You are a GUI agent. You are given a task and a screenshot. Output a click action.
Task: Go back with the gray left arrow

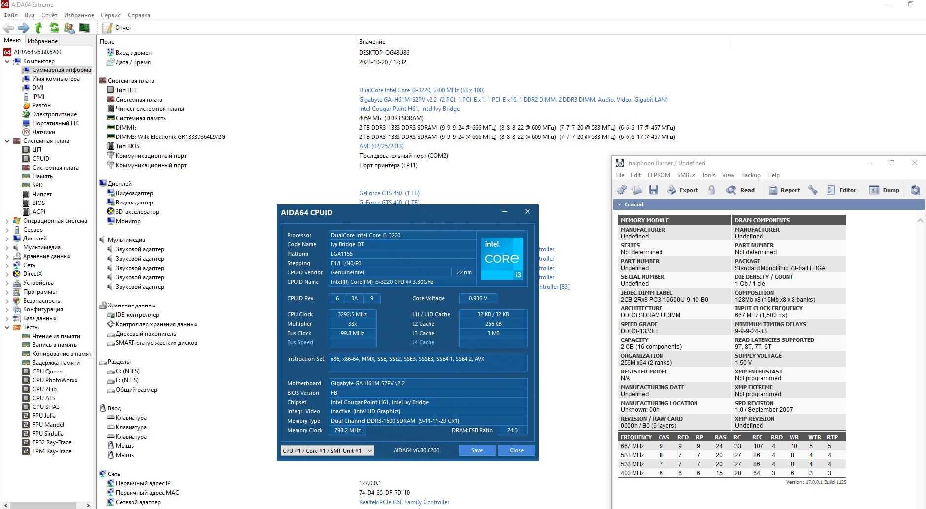tap(8, 28)
